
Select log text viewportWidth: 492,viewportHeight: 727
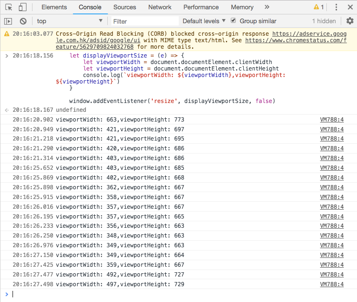[x=120, y=275]
